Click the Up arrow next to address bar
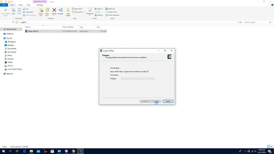This screenshot has height=154, width=274. (x=13, y=22)
